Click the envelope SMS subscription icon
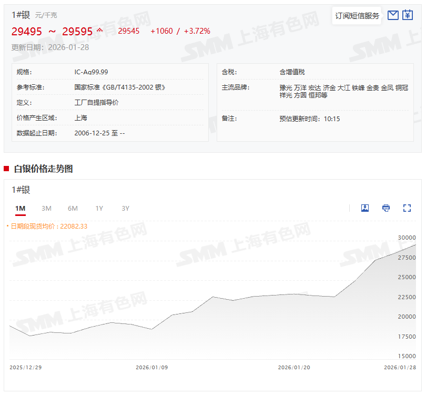The image size is (426, 394). 393,15
